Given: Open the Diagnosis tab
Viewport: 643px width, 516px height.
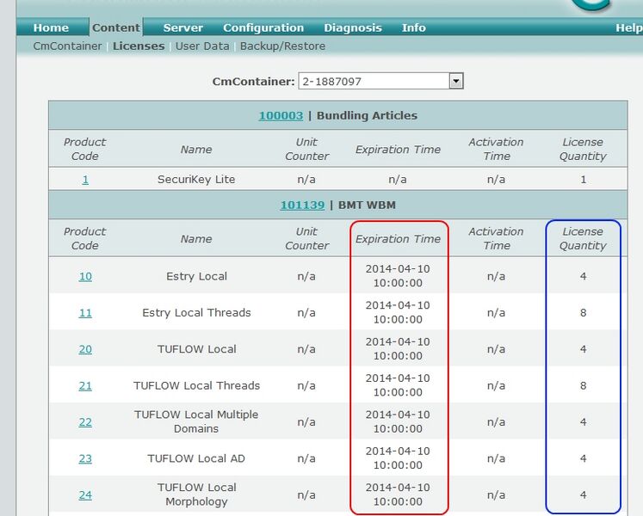Looking at the screenshot, I should pos(353,28).
